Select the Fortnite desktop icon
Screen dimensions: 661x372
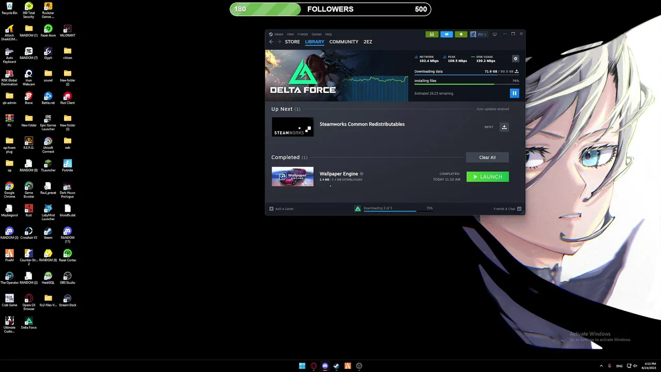pyautogui.click(x=67, y=165)
